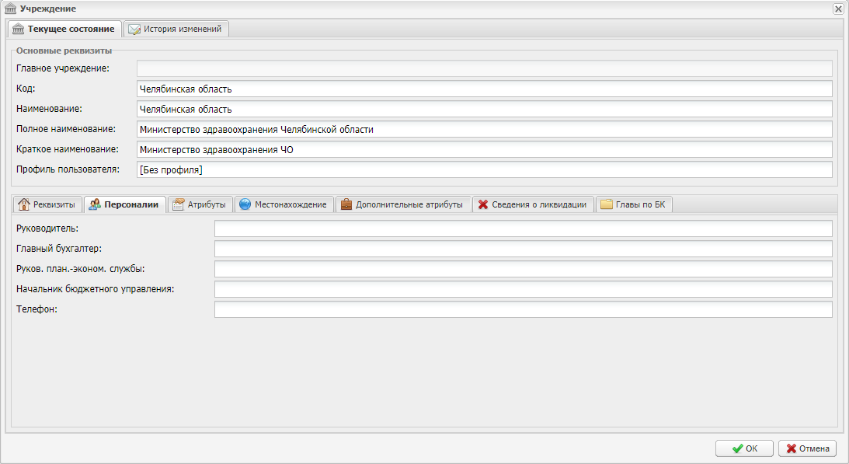Click the notepad icon on Атрибуты tab
The height and width of the screenshot is (464, 849).
pyautogui.click(x=178, y=204)
